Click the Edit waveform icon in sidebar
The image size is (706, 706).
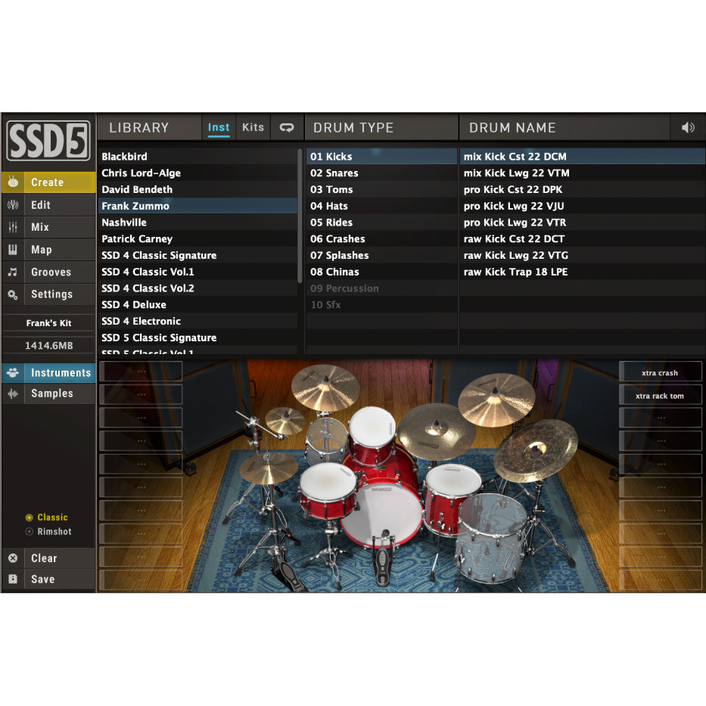[x=13, y=205]
